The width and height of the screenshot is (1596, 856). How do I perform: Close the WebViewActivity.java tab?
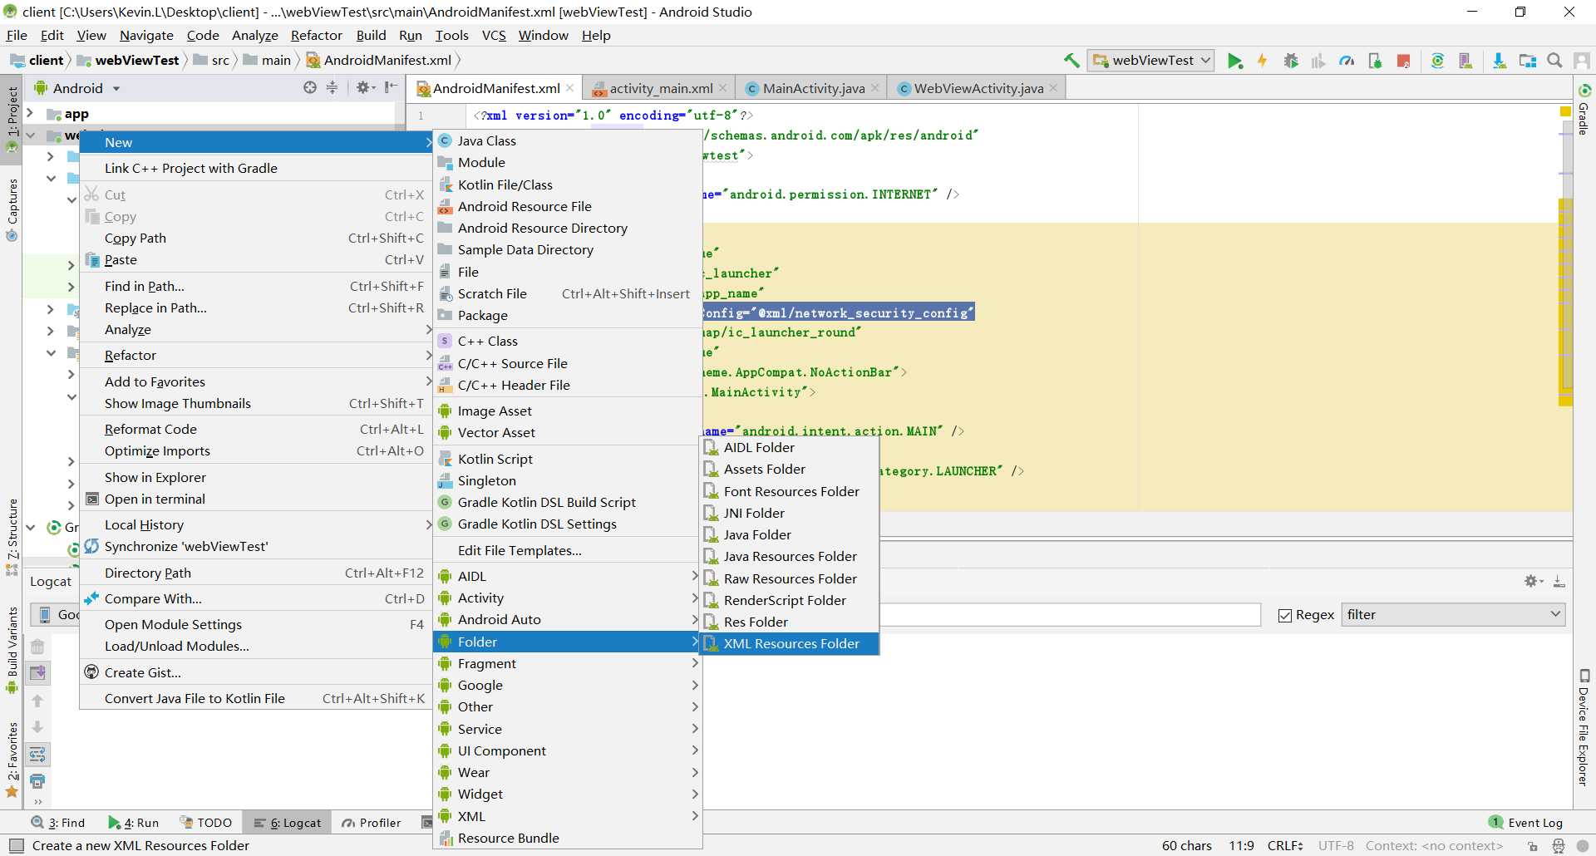point(1053,88)
